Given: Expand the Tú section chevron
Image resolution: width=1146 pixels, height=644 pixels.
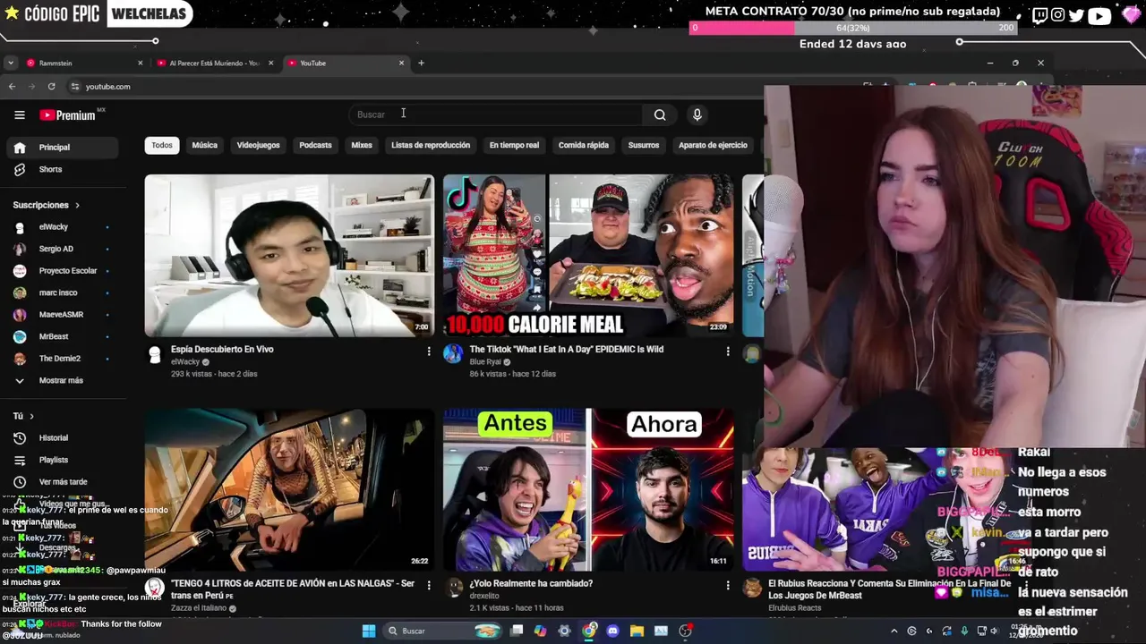Looking at the screenshot, I should point(31,416).
